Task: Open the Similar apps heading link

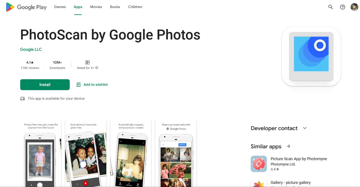Action: click(266, 147)
